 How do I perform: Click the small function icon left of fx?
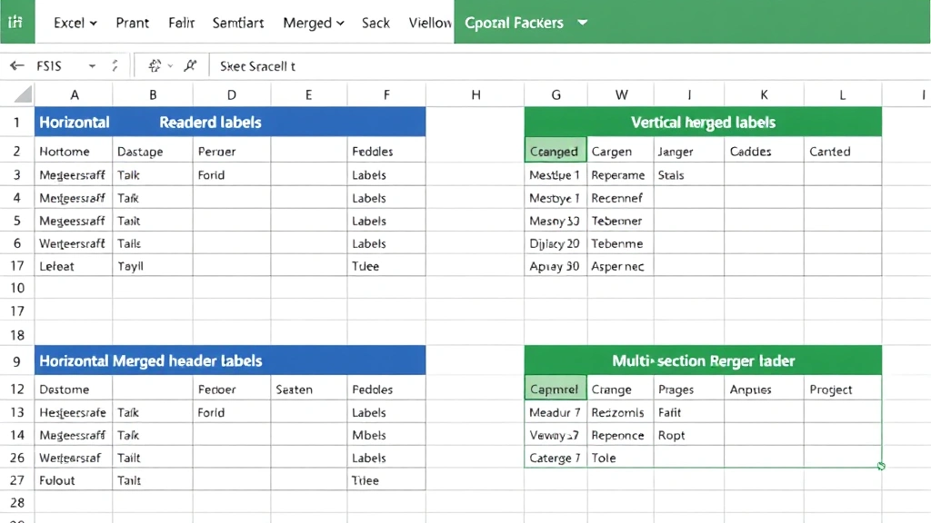(x=153, y=65)
